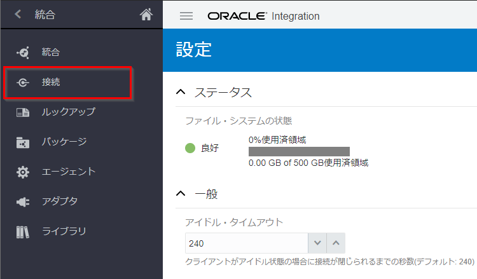Click the パッケージ package folder icon
477x279 pixels.
(x=22, y=142)
